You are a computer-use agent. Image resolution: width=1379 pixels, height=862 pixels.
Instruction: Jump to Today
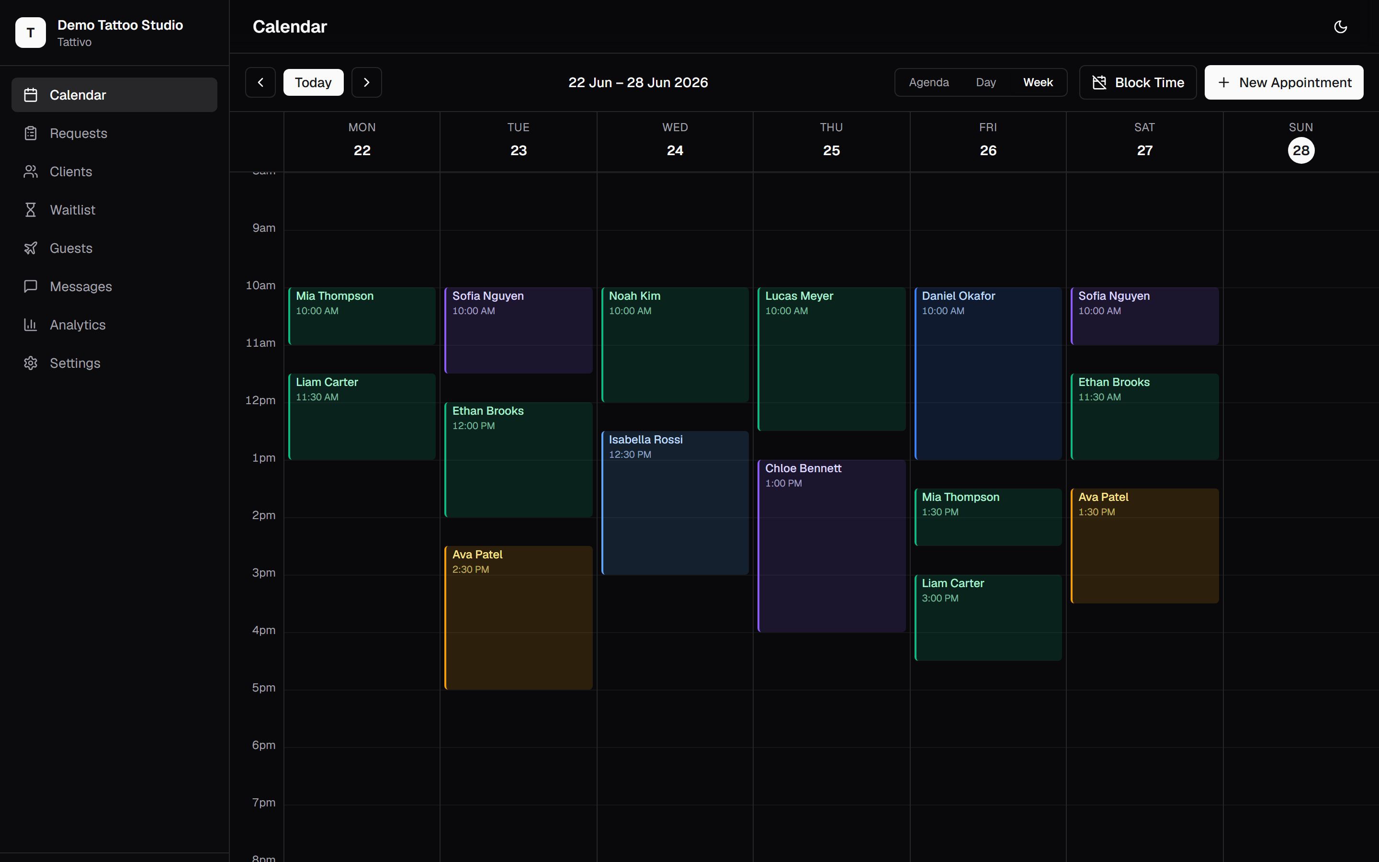coord(314,83)
